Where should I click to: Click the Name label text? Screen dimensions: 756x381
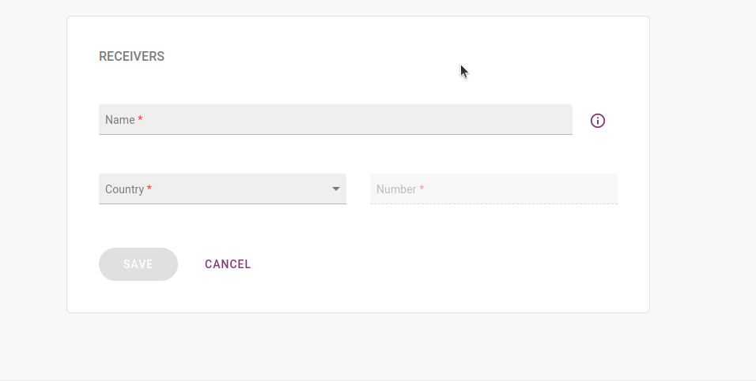tap(119, 120)
